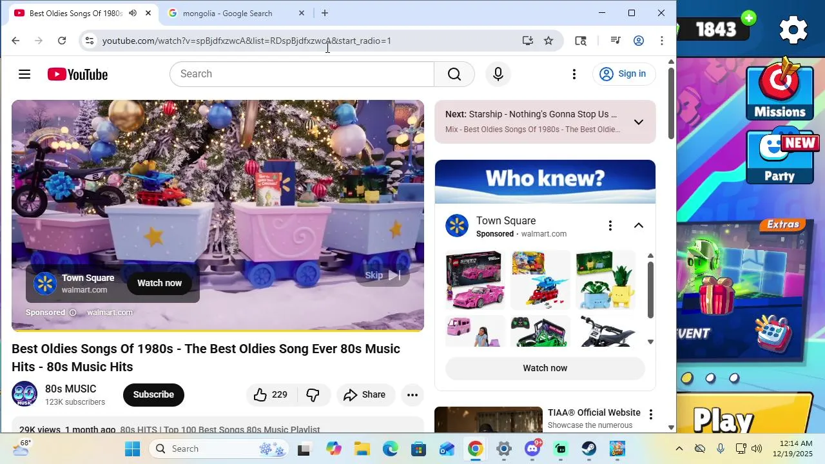The image size is (825, 464).
Task: Click the taskbar Search box
Action: (220, 449)
